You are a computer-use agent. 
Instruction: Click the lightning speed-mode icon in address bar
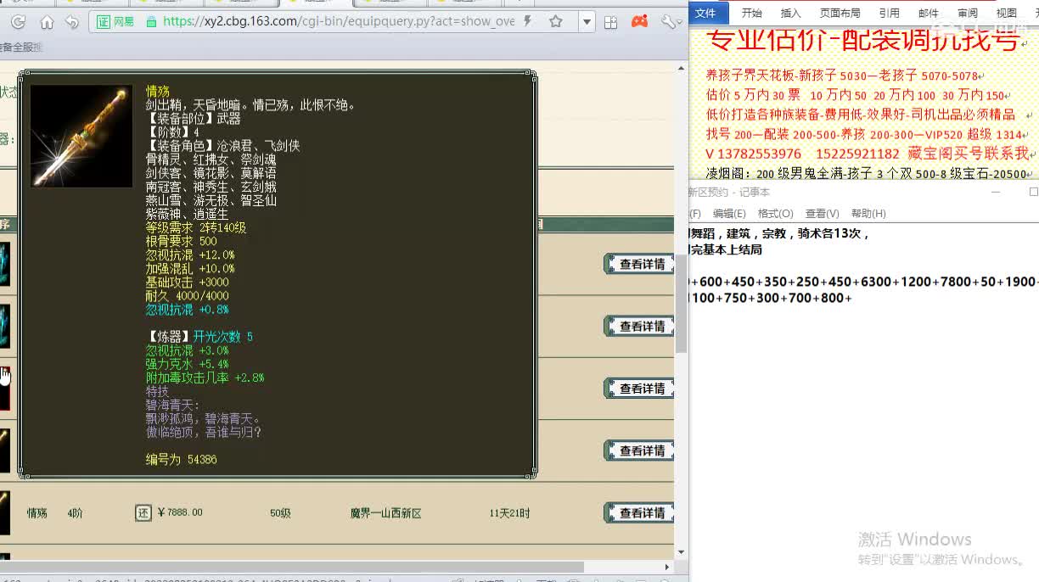(x=529, y=22)
